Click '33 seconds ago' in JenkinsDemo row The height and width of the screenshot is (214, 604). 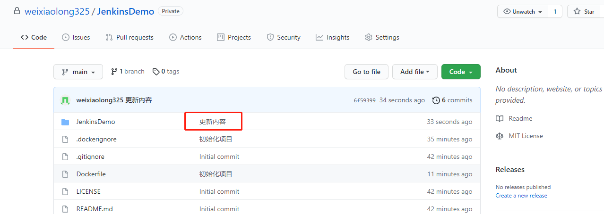449,122
